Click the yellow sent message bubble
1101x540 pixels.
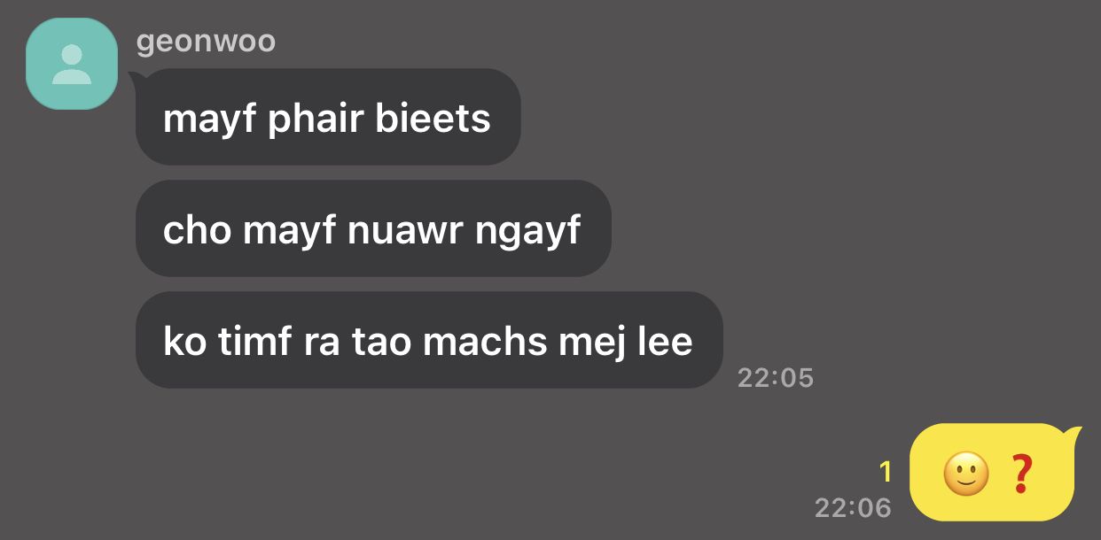(992, 473)
